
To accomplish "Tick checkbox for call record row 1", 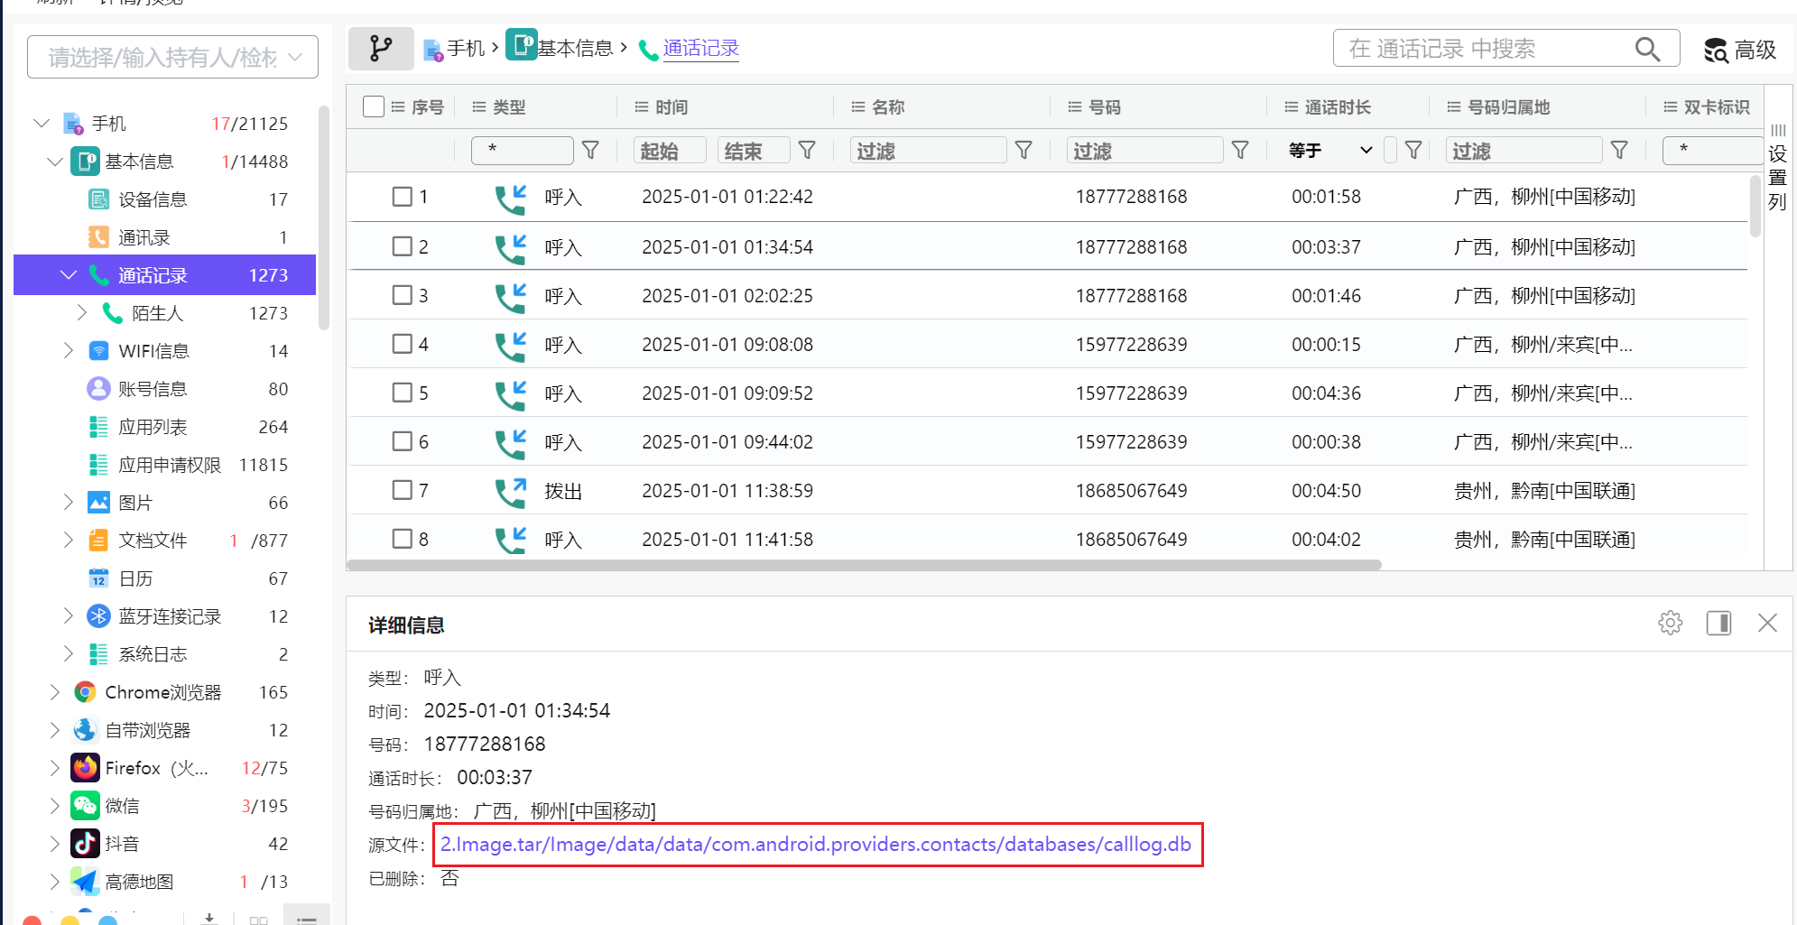I will (x=403, y=197).
